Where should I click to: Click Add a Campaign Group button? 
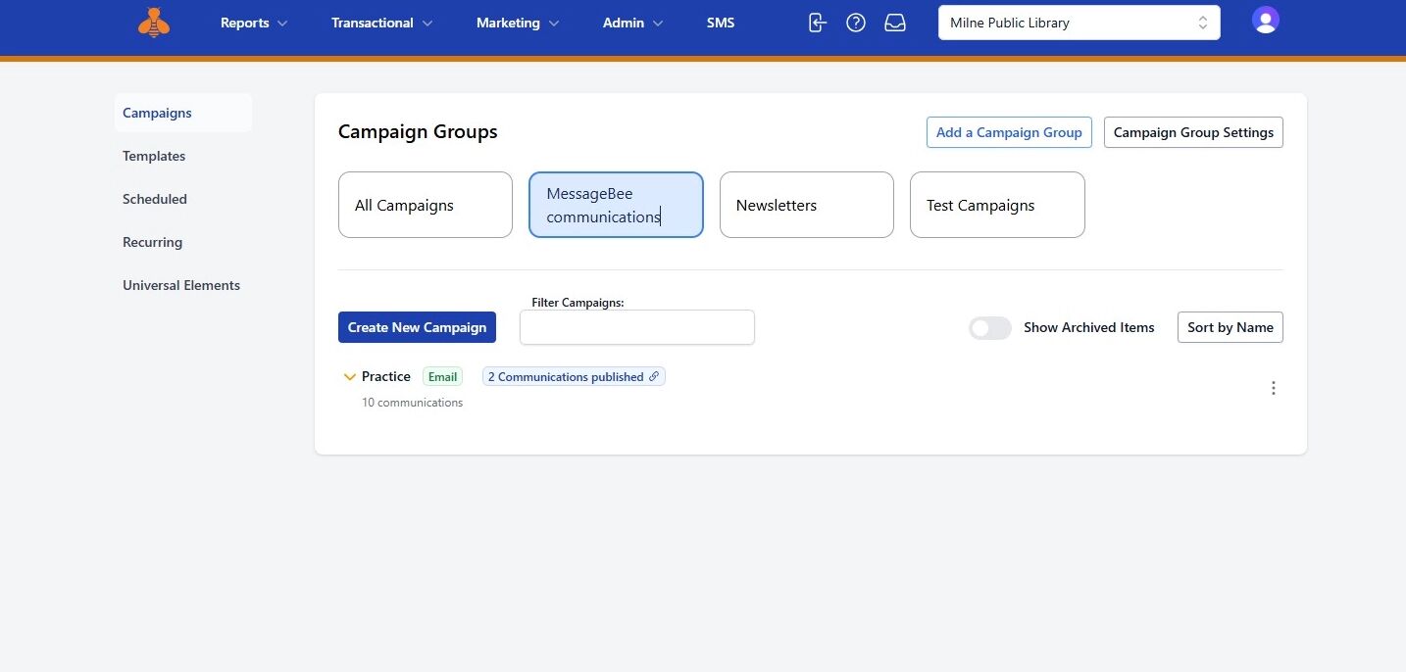pos(1009,132)
